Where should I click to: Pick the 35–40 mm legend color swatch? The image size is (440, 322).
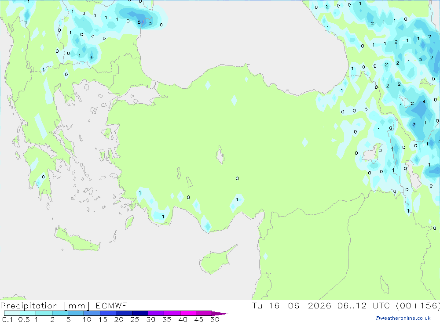pyautogui.click(x=172, y=313)
